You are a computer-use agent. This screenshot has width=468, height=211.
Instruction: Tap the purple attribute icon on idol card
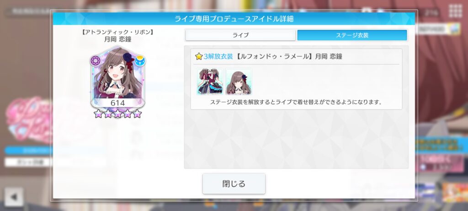pyautogui.click(x=96, y=60)
